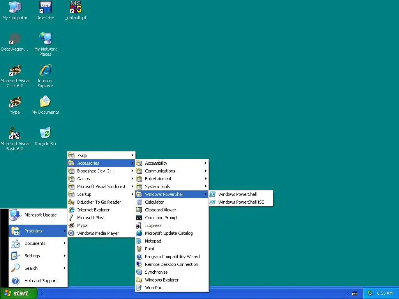Click the Program Compatibility Wizard icon

point(139,257)
